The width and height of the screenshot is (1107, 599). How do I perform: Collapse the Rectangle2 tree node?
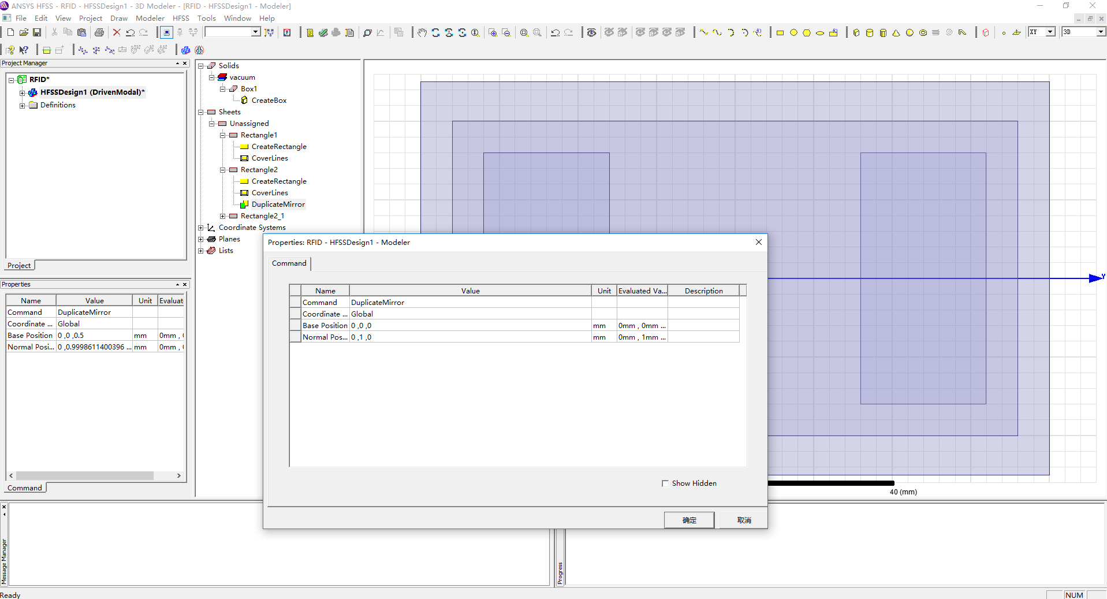pos(223,170)
